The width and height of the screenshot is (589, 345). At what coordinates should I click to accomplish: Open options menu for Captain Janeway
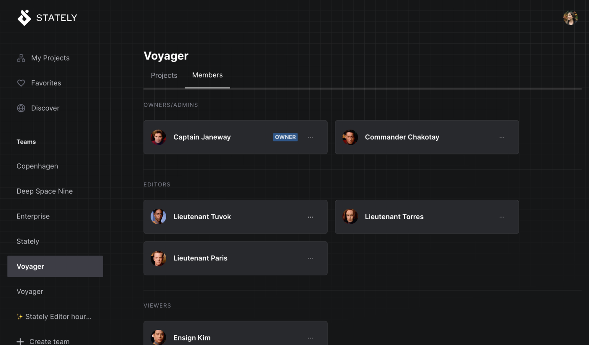pos(310,137)
